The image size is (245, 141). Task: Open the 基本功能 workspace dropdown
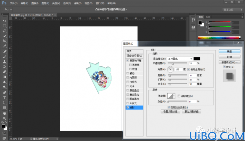coord(232,10)
